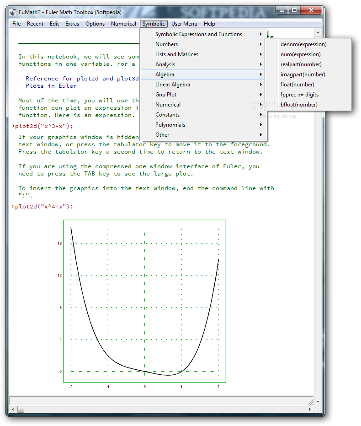Choose float(number) from submenu

click(308, 85)
